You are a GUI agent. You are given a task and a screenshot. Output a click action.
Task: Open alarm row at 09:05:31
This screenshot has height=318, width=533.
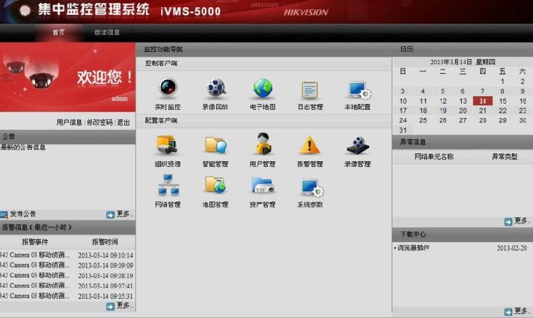tap(66, 296)
